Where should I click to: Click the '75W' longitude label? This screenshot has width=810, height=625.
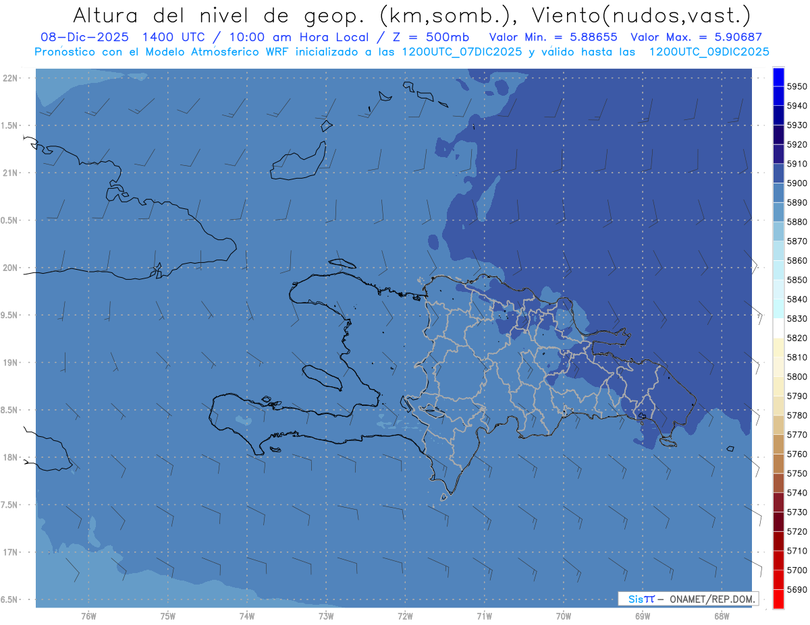[x=167, y=615]
